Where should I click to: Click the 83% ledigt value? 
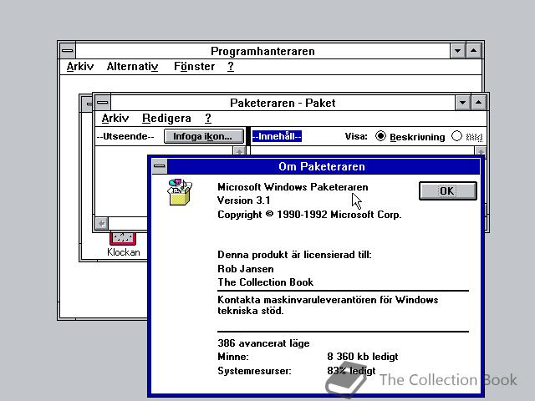351,370
